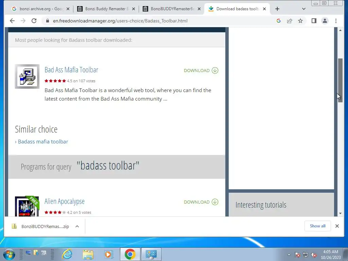Image resolution: width=348 pixels, height=261 pixels.
Task: Click Bad Ass Mafia Toolbar thumbnail
Action: (27, 76)
